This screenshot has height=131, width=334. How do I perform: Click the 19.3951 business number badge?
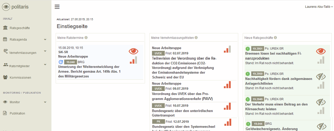coord(257,48)
